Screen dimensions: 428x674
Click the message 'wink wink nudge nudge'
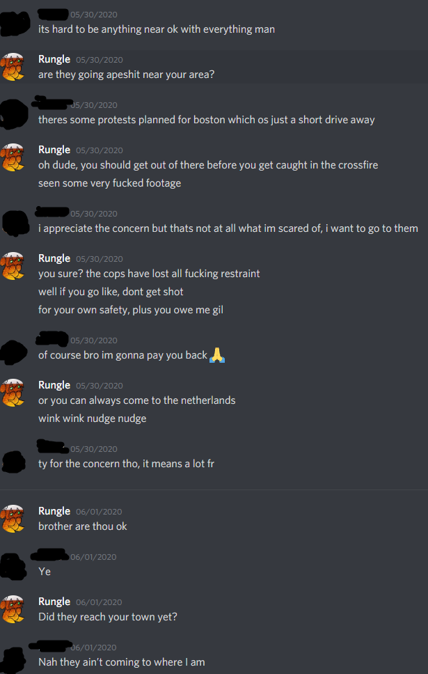point(93,418)
